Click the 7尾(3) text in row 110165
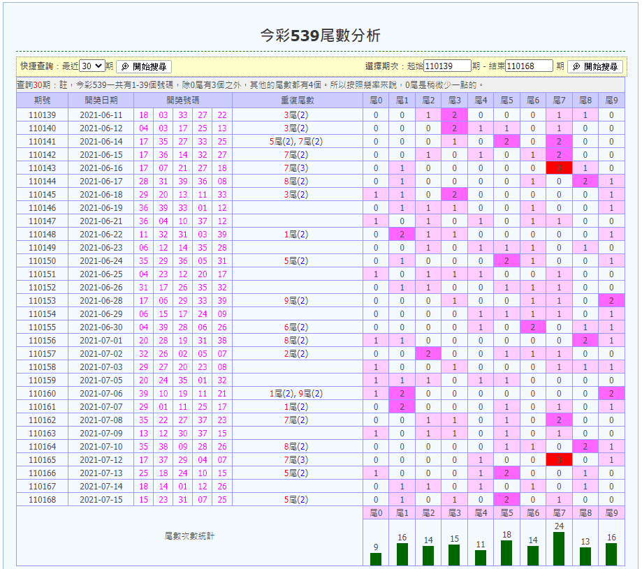This screenshot has width=642, height=569. click(x=296, y=460)
